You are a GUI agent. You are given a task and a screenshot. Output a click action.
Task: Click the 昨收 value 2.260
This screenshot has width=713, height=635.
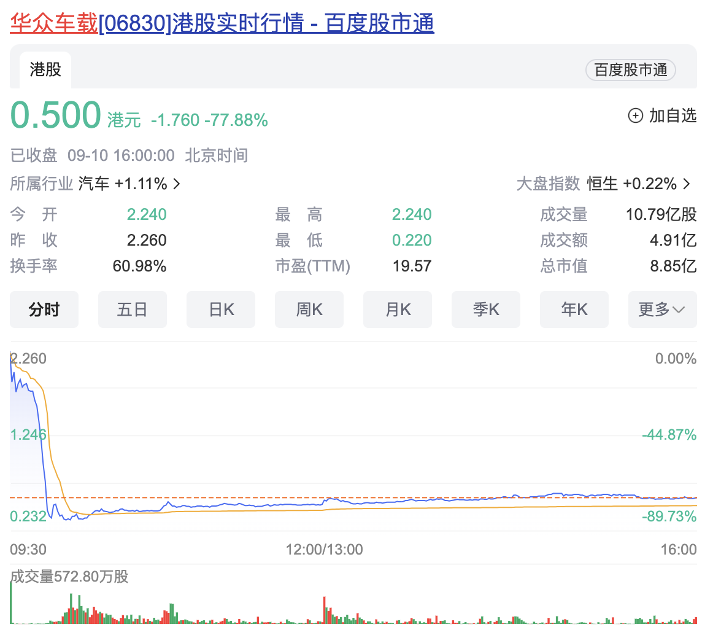147,240
